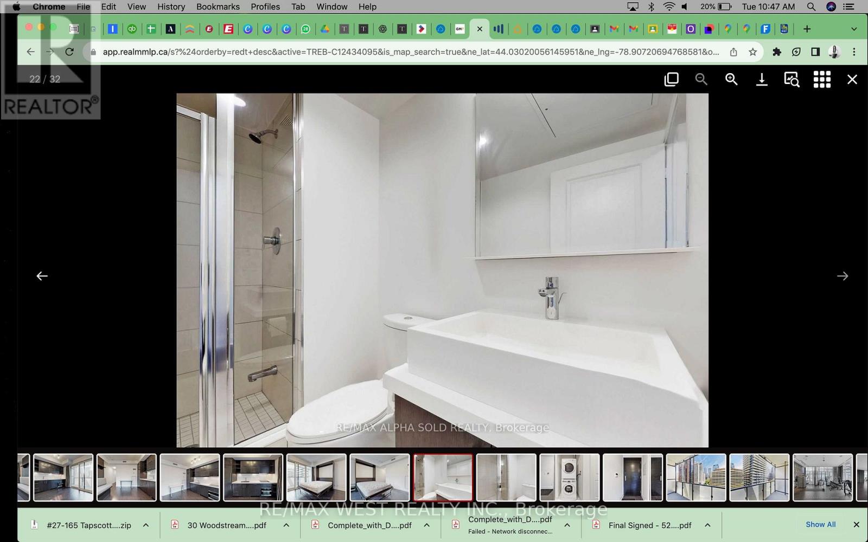Select the laundry machine photo thumbnail
Screen dimensions: 868x542
click(569, 477)
